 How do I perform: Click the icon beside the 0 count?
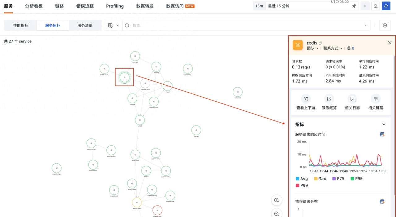pos(349,48)
